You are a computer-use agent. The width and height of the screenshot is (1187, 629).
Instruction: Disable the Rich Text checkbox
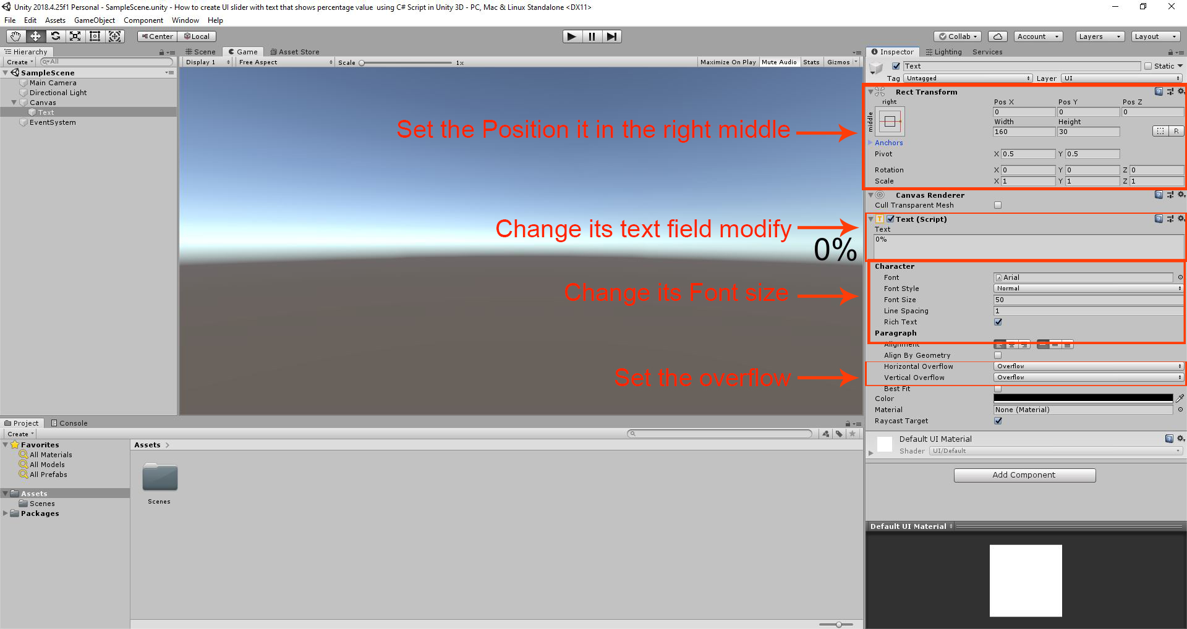(x=998, y=321)
